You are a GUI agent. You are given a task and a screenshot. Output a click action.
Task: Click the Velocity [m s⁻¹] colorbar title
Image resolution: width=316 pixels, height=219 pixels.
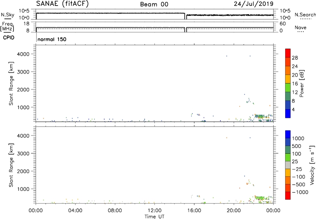[x=312, y=165]
